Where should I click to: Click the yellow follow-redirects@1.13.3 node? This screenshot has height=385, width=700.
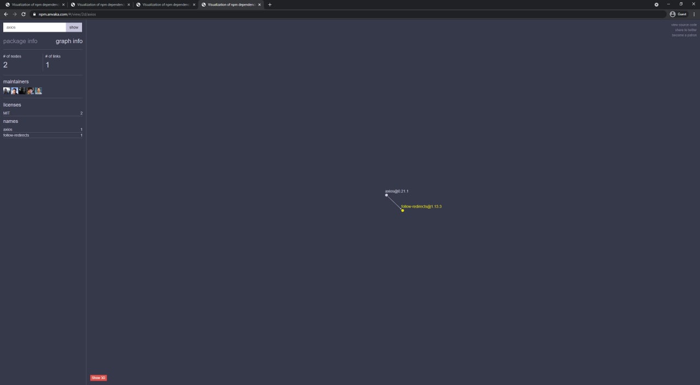click(402, 210)
